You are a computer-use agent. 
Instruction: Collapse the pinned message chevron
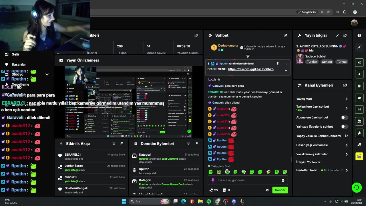286,70
